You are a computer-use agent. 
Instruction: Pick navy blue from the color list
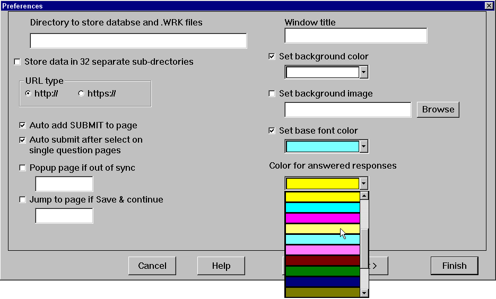click(323, 282)
